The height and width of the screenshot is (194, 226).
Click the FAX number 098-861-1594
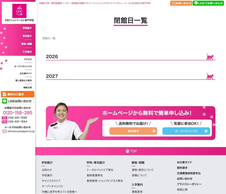(x=17, y=122)
